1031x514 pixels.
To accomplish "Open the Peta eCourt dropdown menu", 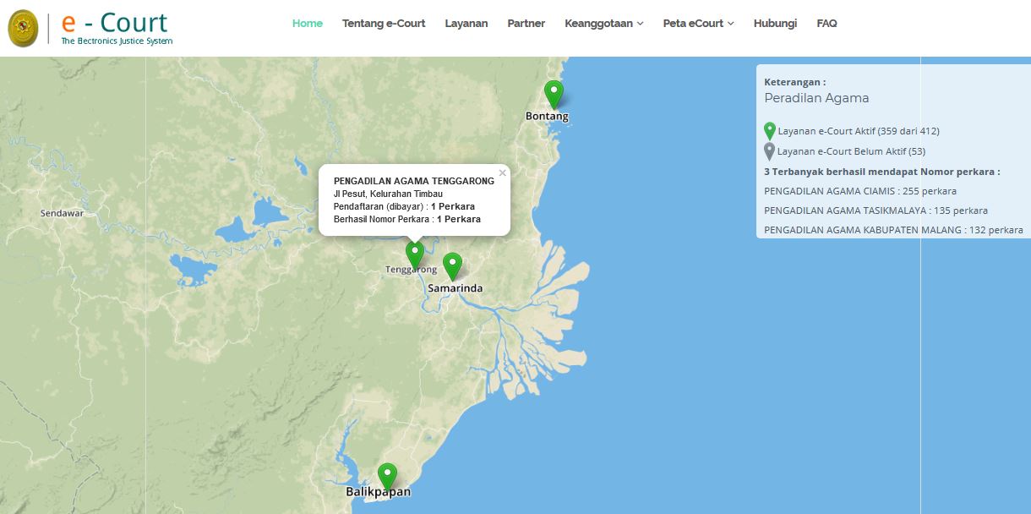I will 698,24.
